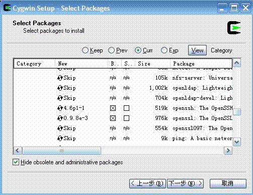Click the View button

197,50
